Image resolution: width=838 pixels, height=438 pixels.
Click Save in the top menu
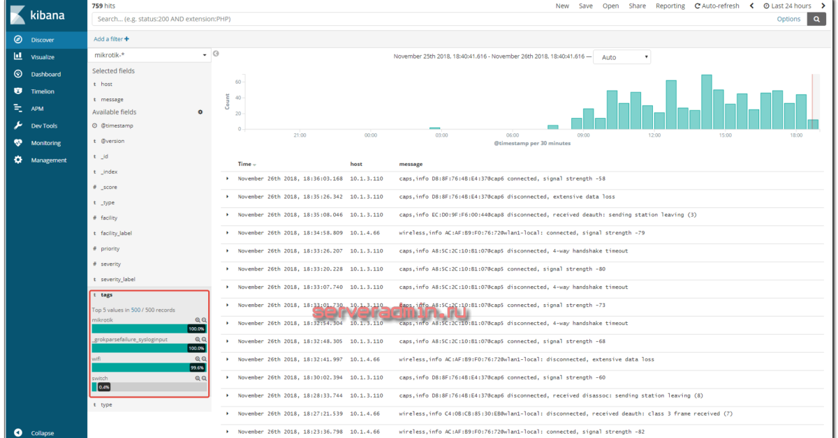click(x=585, y=6)
